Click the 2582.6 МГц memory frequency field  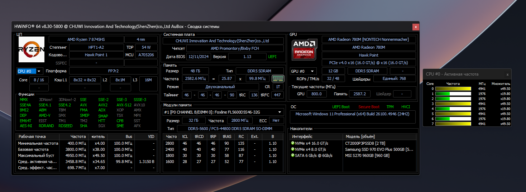(195, 78)
